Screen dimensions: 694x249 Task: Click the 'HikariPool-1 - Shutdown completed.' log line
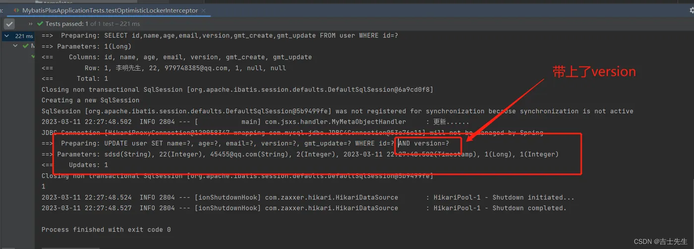304,208
